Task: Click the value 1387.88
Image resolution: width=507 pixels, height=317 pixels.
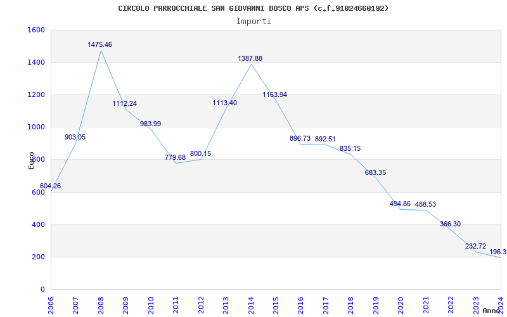Action: 250,58
